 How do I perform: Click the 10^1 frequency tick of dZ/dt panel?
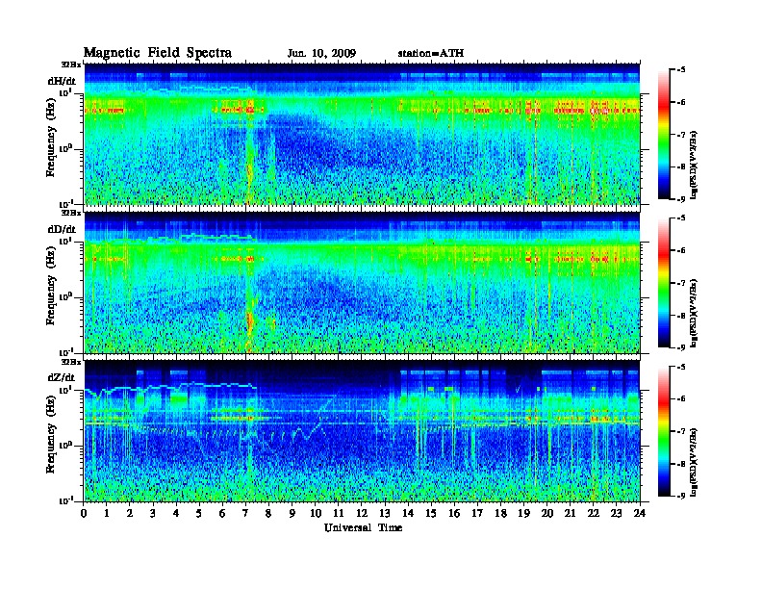pyautogui.click(x=65, y=390)
